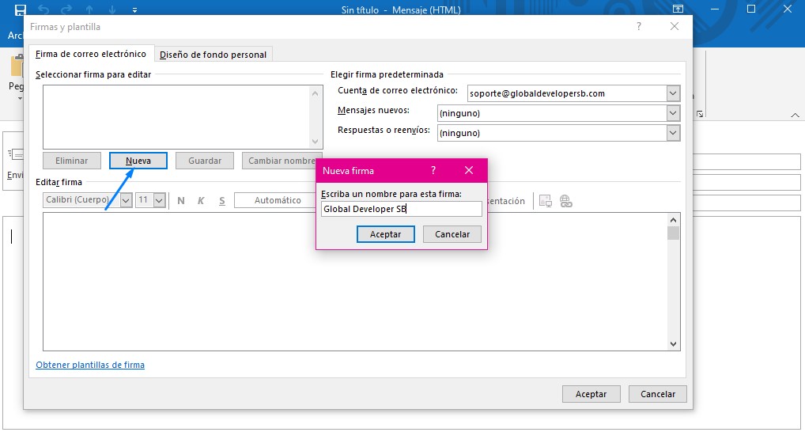Screen dimensions: 805x432
Task: Click Cancelar in the Nueva firma dialog
Action: pyautogui.click(x=452, y=234)
